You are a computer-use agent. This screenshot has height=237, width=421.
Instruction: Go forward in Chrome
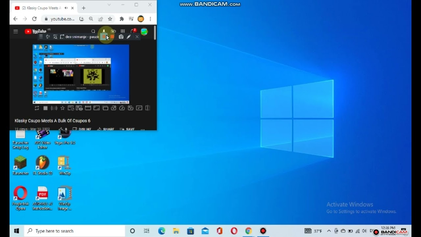coord(25,19)
